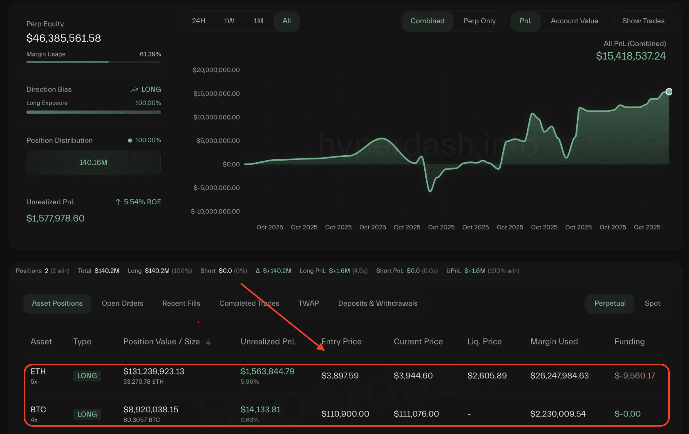This screenshot has height=434, width=689.
Task: Click the chart's latest data point marker
Action: (669, 92)
